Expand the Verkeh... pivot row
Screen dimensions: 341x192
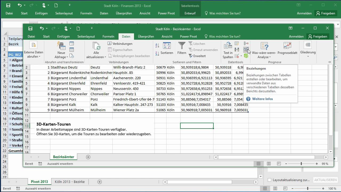pos(10,145)
